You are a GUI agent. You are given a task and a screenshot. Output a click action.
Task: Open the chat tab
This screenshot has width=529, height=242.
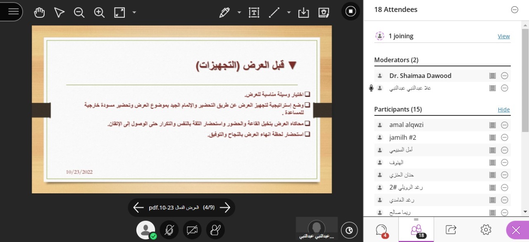pos(381,230)
